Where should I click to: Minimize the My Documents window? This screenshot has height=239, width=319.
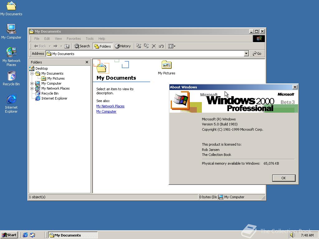251,31
